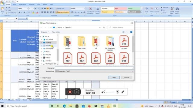The image size is (193, 108).
Task: Click Copy in the Clipboard group
Action: [8, 10]
